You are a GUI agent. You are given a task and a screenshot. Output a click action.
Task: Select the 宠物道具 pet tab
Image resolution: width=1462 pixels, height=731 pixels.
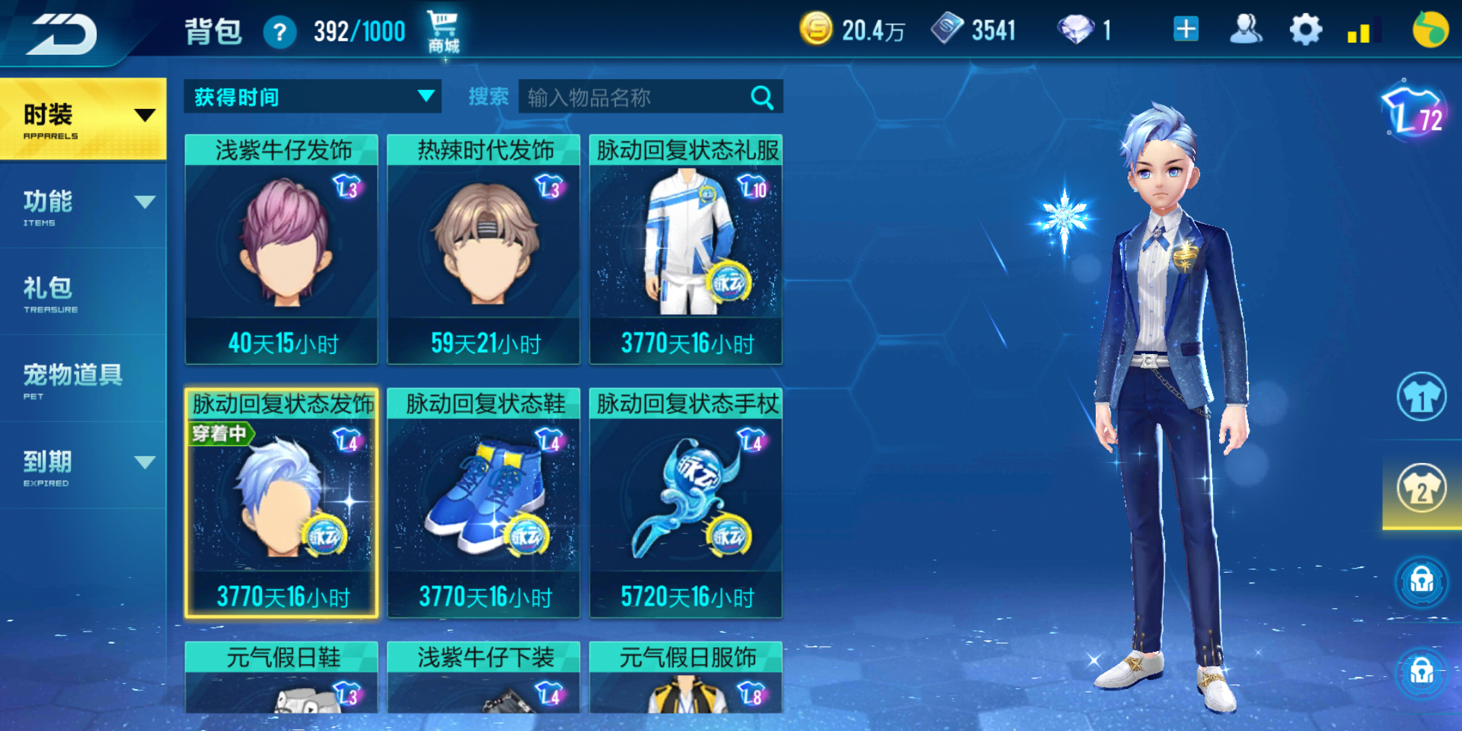[83, 379]
